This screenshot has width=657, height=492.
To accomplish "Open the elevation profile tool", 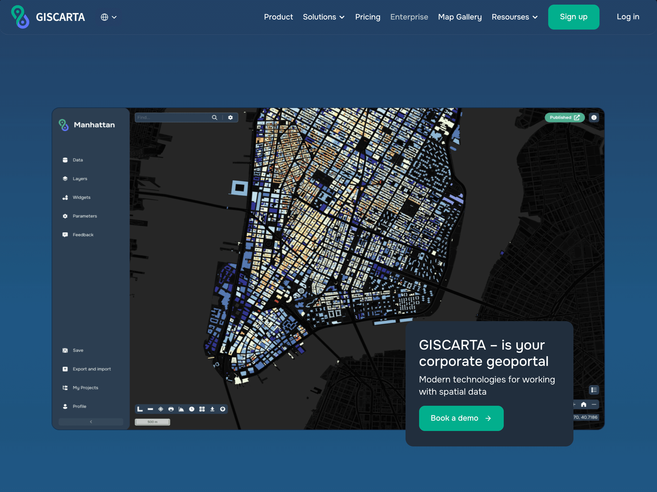I will [x=181, y=409].
